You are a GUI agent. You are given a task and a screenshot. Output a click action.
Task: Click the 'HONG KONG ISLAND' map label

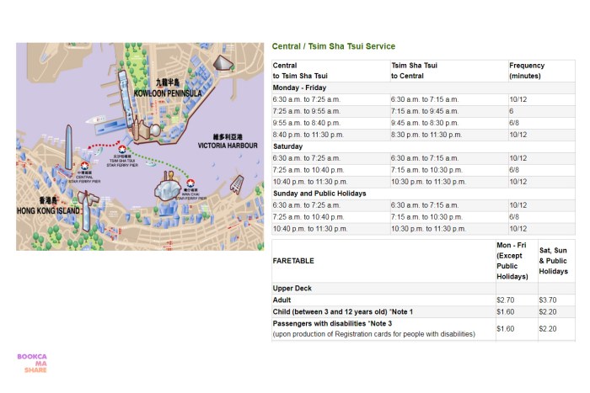[48, 210]
